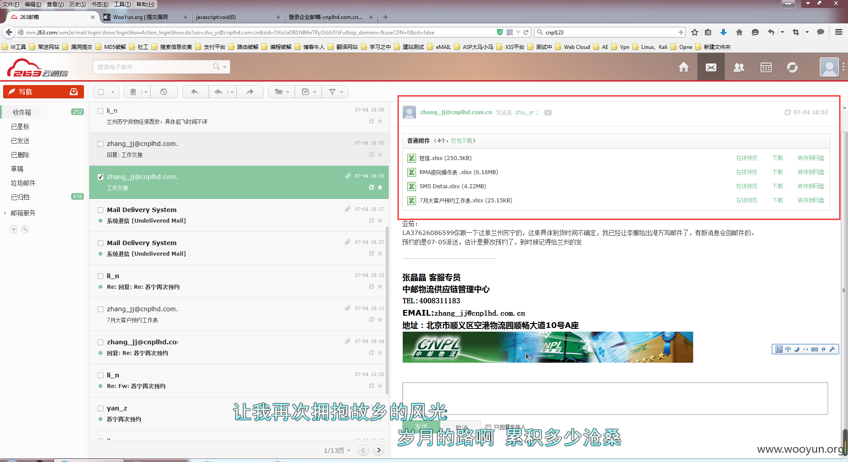Open the reply-all options dropdown arrow
Image resolution: width=848 pixels, height=462 pixels.
232,92
